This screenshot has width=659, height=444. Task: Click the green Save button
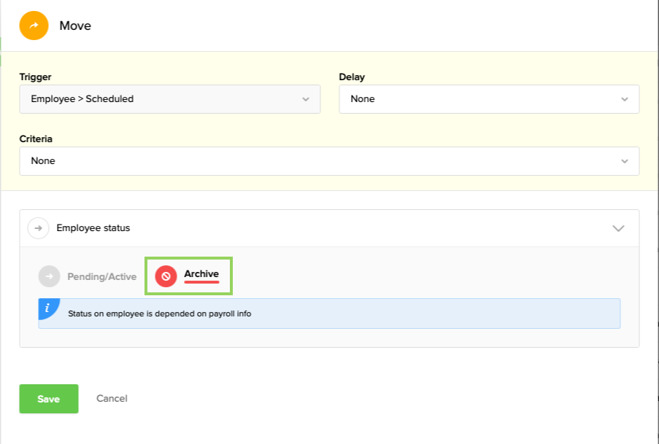click(48, 398)
